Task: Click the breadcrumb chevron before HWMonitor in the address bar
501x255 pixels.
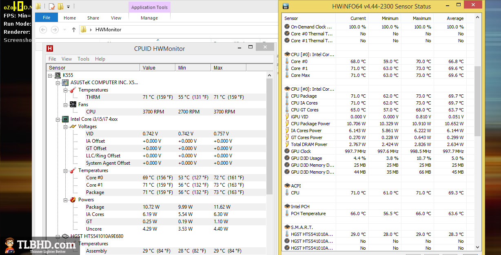Action: [91, 30]
